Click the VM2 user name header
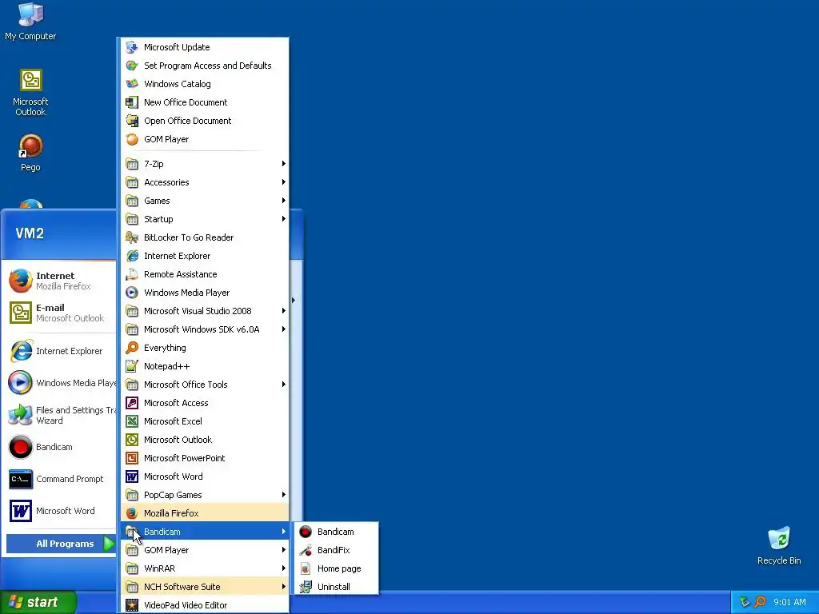The width and height of the screenshot is (819, 614). 30,233
